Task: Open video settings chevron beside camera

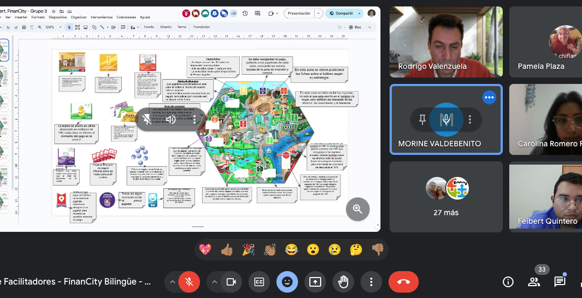Action: click(x=214, y=282)
